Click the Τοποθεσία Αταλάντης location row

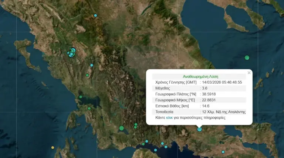point(199,112)
